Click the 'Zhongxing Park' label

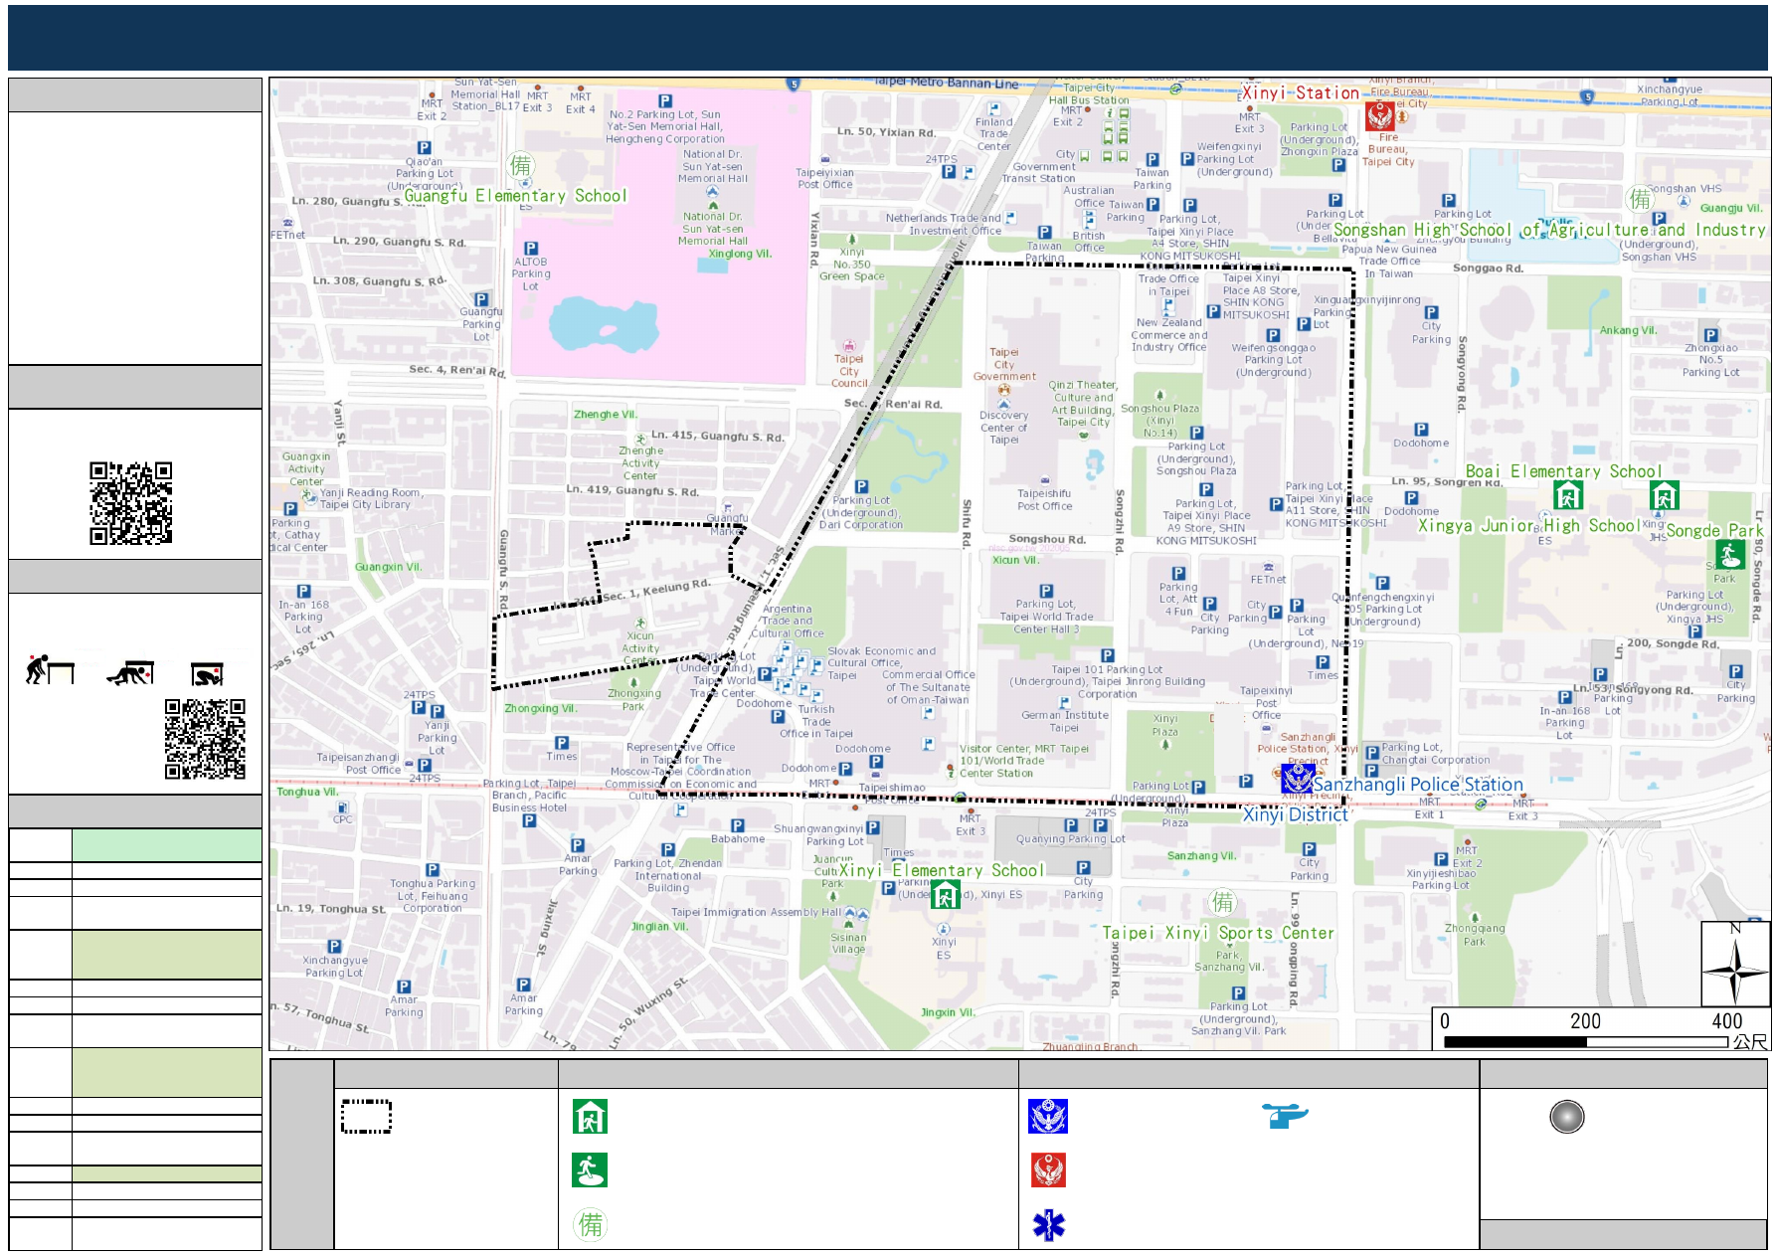click(633, 700)
